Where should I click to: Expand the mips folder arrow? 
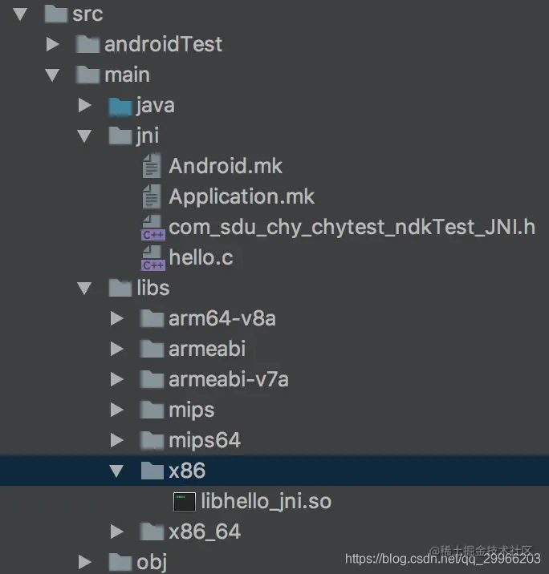tap(117, 410)
